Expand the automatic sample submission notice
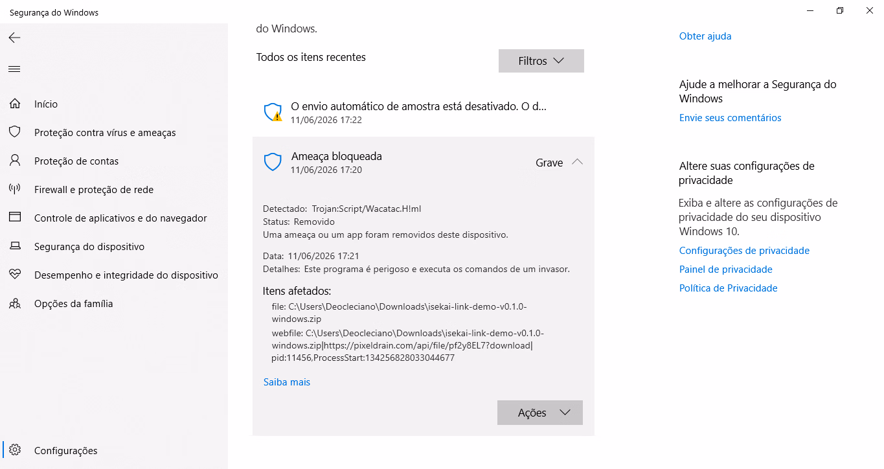The width and height of the screenshot is (884, 469). click(x=424, y=112)
